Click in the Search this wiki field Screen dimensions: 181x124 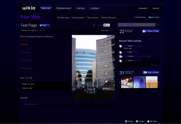(136, 25)
